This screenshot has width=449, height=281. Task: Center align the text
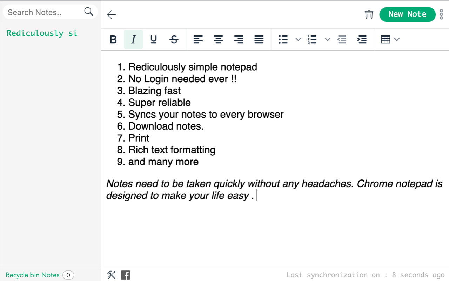(219, 39)
